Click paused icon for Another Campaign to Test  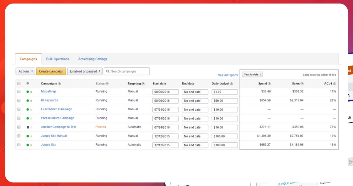pyautogui.click(x=28, y=127)
